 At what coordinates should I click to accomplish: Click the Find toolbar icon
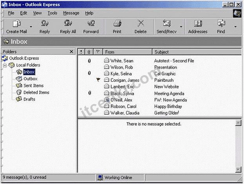point(221,23)
